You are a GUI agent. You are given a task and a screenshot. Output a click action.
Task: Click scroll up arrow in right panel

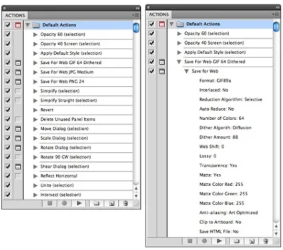tap(276, 226)
